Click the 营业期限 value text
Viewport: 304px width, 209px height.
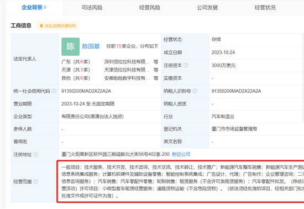tap(88, 104)
